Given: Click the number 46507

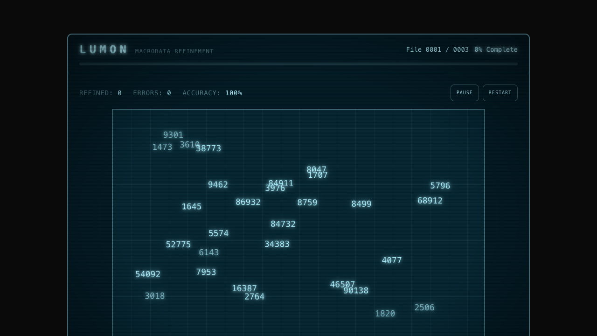Looking at the screenshot, I should coord(342,285).
